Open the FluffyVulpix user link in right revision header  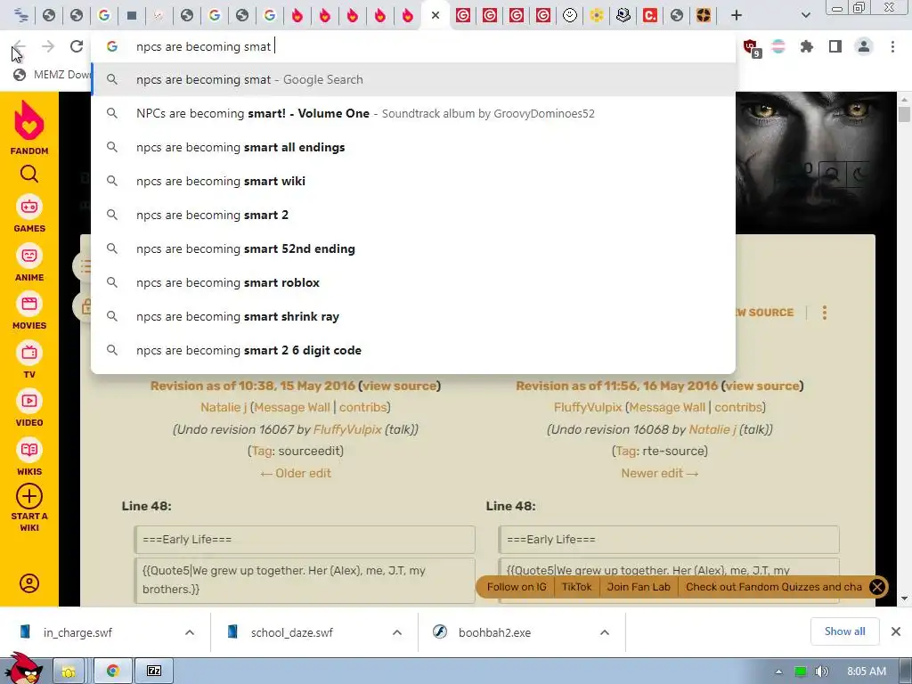click(x=588, y=407)
